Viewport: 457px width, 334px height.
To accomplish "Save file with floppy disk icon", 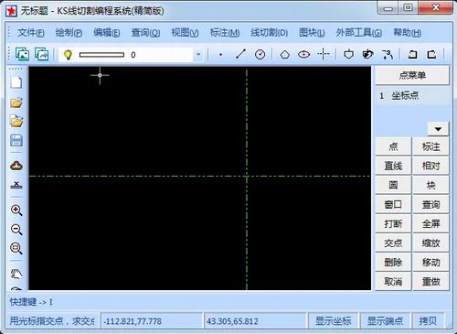I will pyautogui.click(x=16, y=141).
